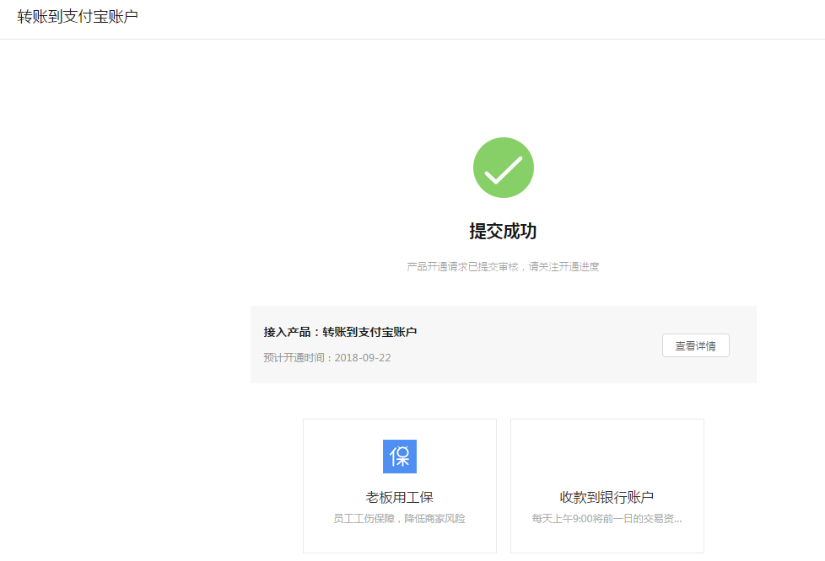
Task: Open the 老板用工保 card title
Action: [x=399, y=497]
